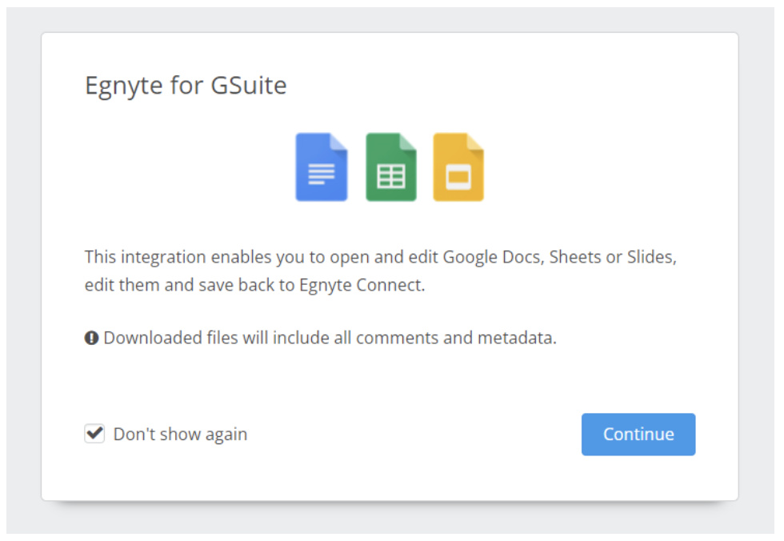Uncheck the Don't show again checkbox
The height and width of the screenshot is (541, 784).
[94, 434]
